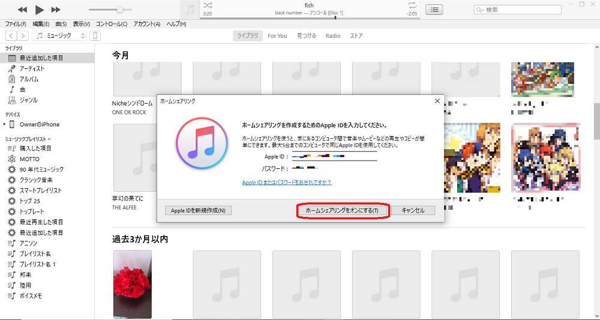Viewport: 600px width, 320px height.
Task: Click the forward navigation arrow
Action: (23, 35)
